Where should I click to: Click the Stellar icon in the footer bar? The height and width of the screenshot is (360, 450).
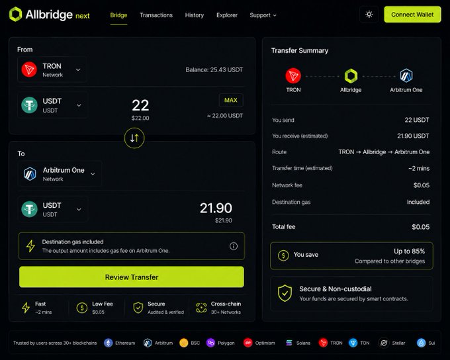tap(384, 343)
